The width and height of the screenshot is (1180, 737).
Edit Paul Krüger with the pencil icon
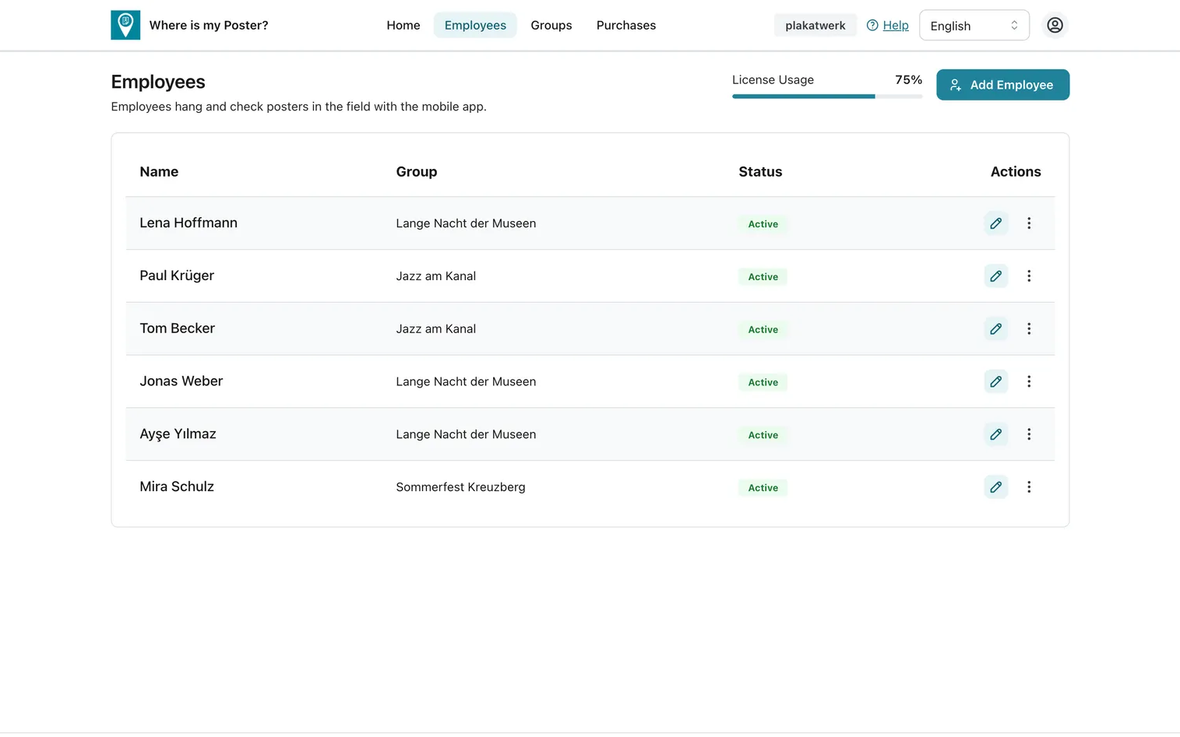(x=995, y=276)
